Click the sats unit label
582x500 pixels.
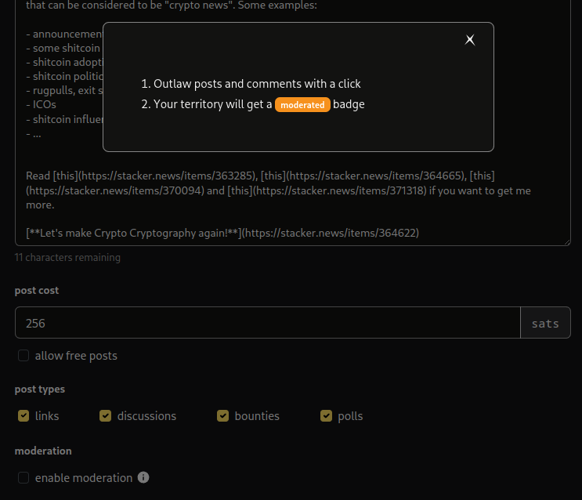point(545,323)
